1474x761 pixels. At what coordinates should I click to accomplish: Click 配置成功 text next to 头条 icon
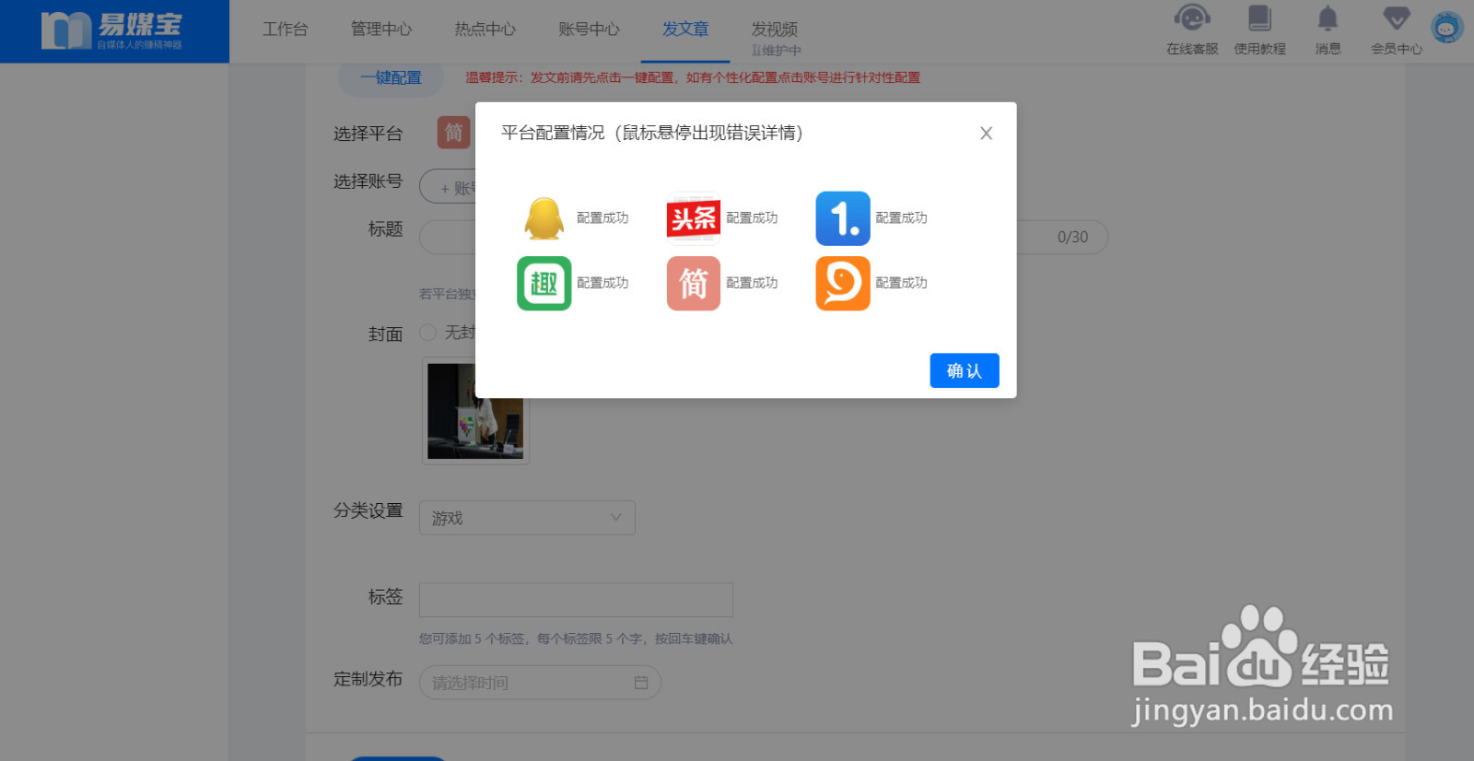[x=752, y=218]
